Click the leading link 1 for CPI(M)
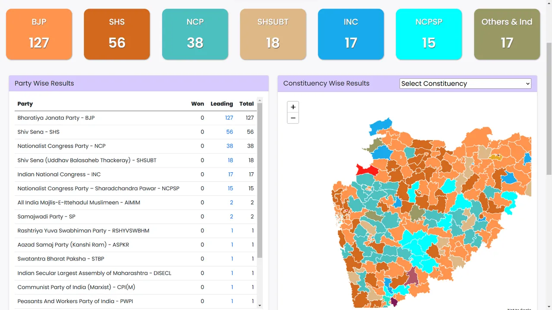552x310 pixels. 232,287
